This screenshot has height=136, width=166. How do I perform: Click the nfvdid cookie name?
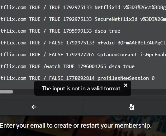106,43
